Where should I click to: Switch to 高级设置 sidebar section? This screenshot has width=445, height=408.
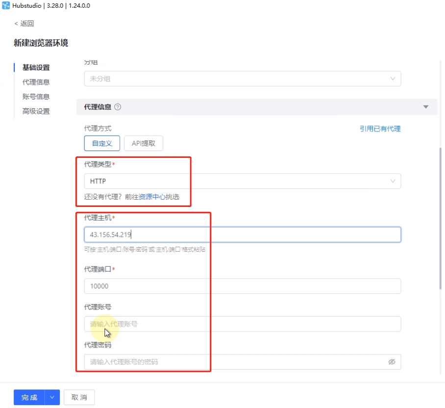click(x=36, y=111)
